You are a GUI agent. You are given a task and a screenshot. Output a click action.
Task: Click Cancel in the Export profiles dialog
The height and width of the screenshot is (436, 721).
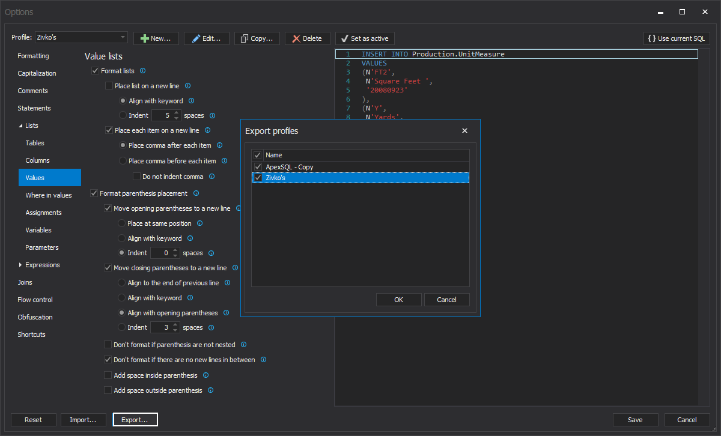(446, 300)
